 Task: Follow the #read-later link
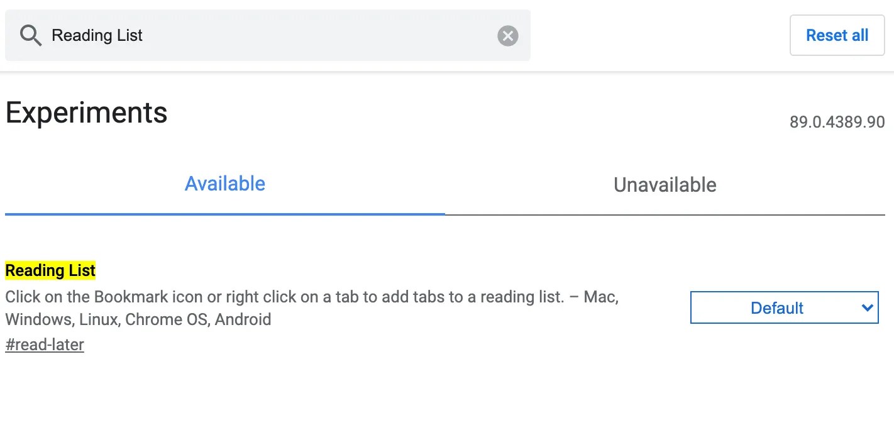tap(44, 344)
